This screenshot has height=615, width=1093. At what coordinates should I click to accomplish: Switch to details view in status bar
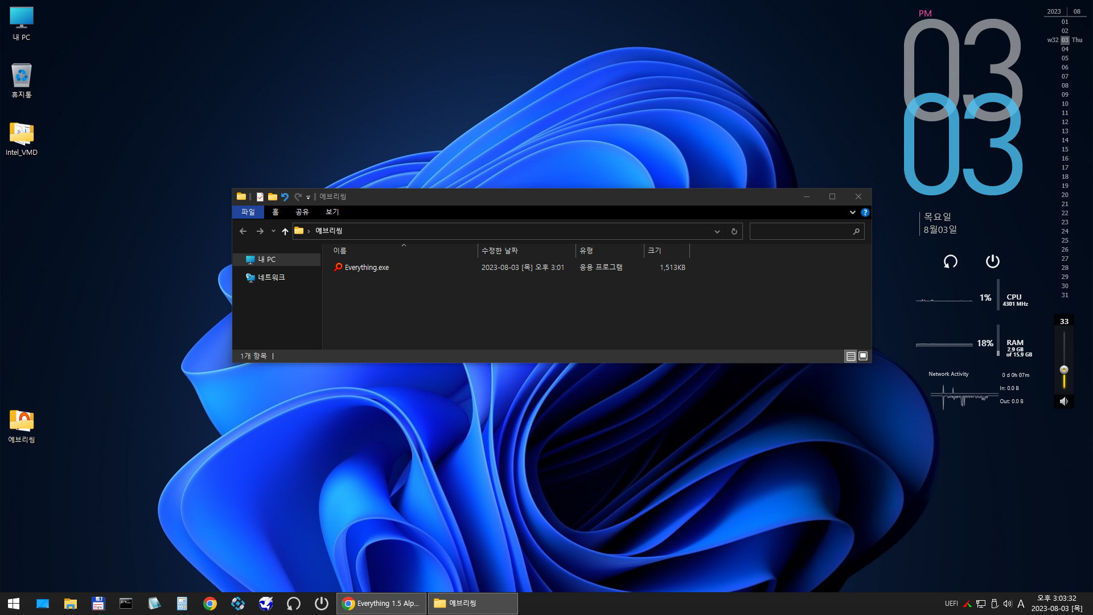click(x=850, y=356)
